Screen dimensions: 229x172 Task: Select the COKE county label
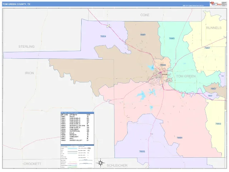pyautogui.click(x=145, y=15)
